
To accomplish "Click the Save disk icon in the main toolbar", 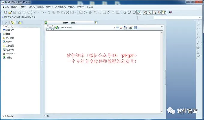I will click(15, 12).
